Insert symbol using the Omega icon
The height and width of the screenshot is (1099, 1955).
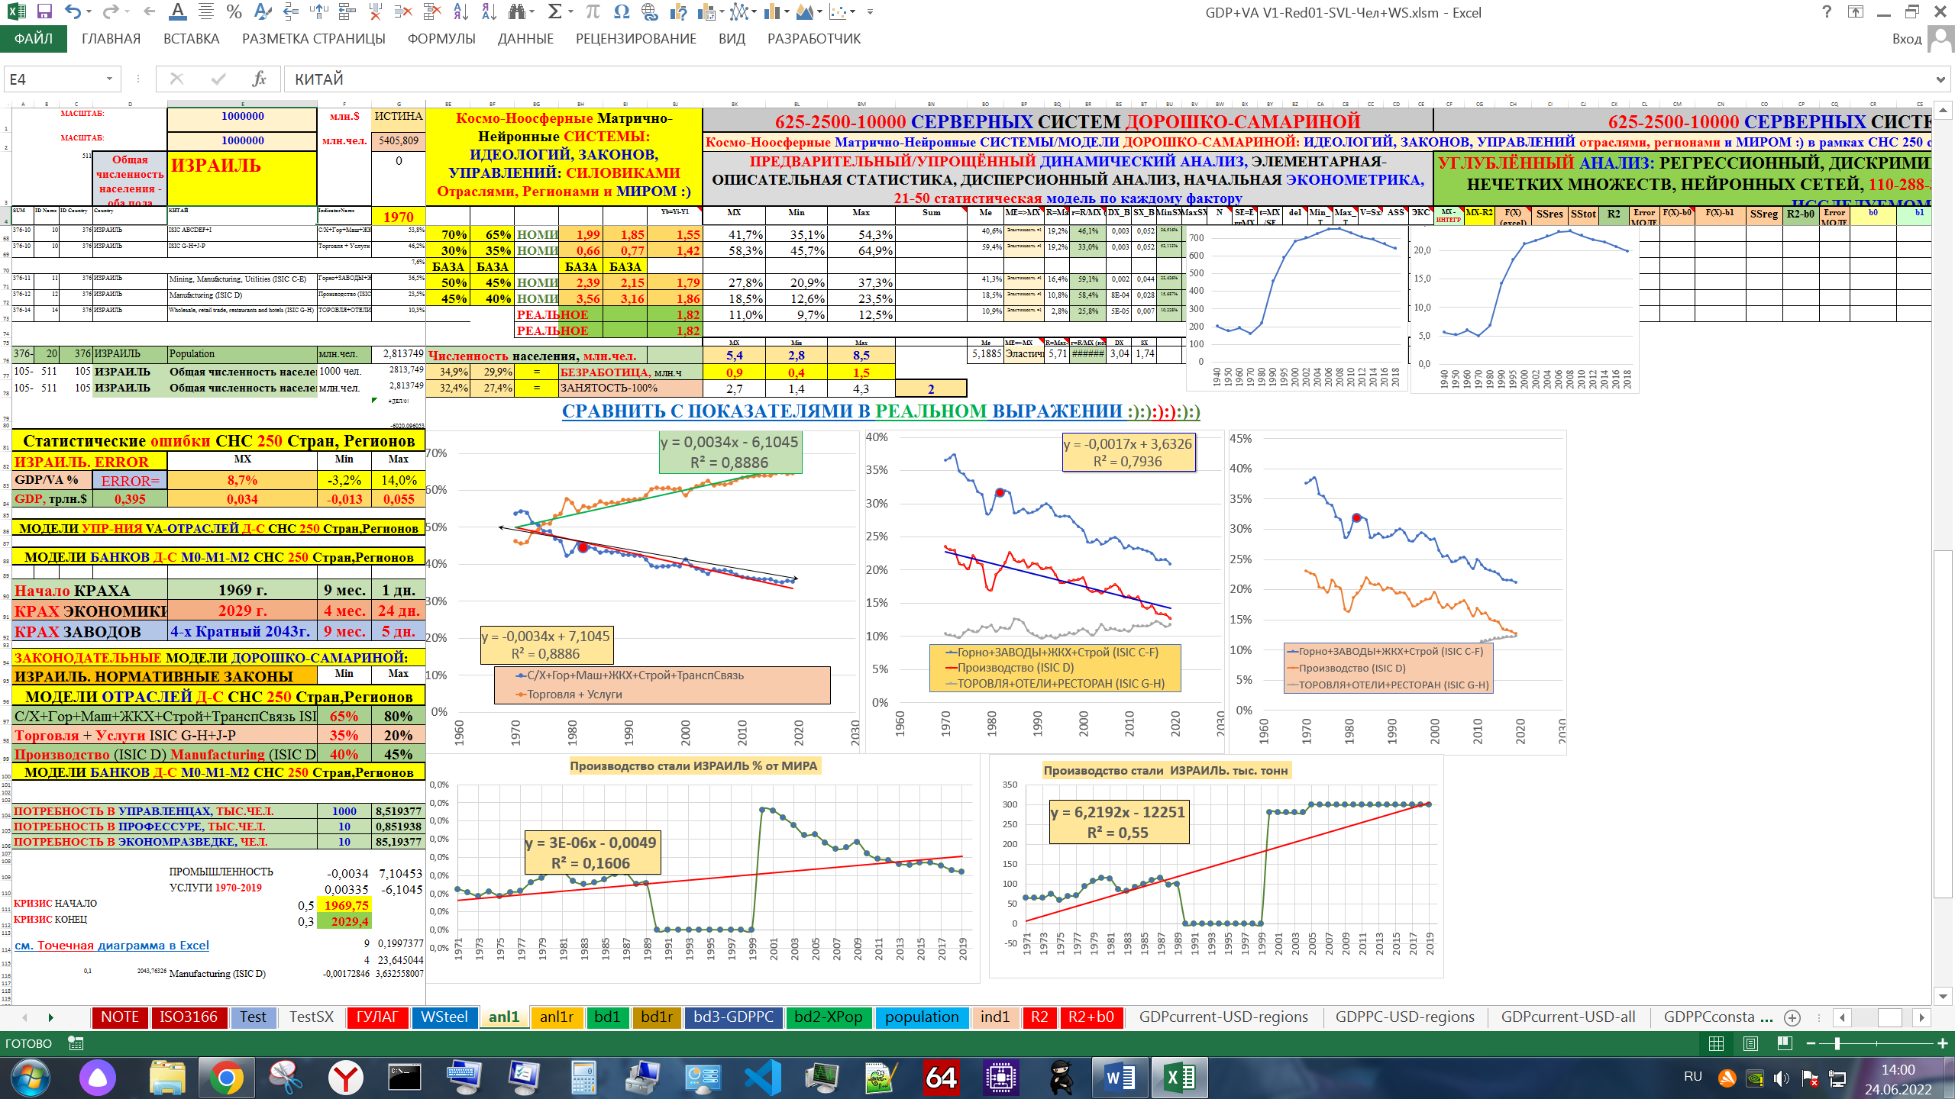[621, 12]
